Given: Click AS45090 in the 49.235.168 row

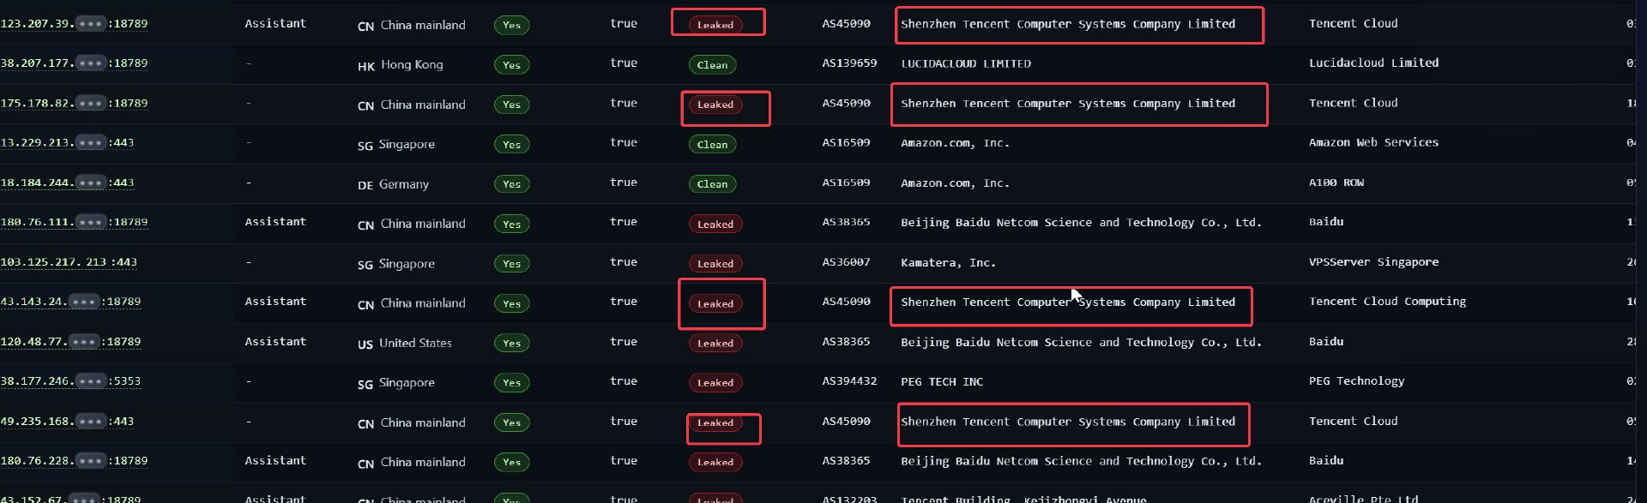Looking at the screenshot, I should pos(846,422).
